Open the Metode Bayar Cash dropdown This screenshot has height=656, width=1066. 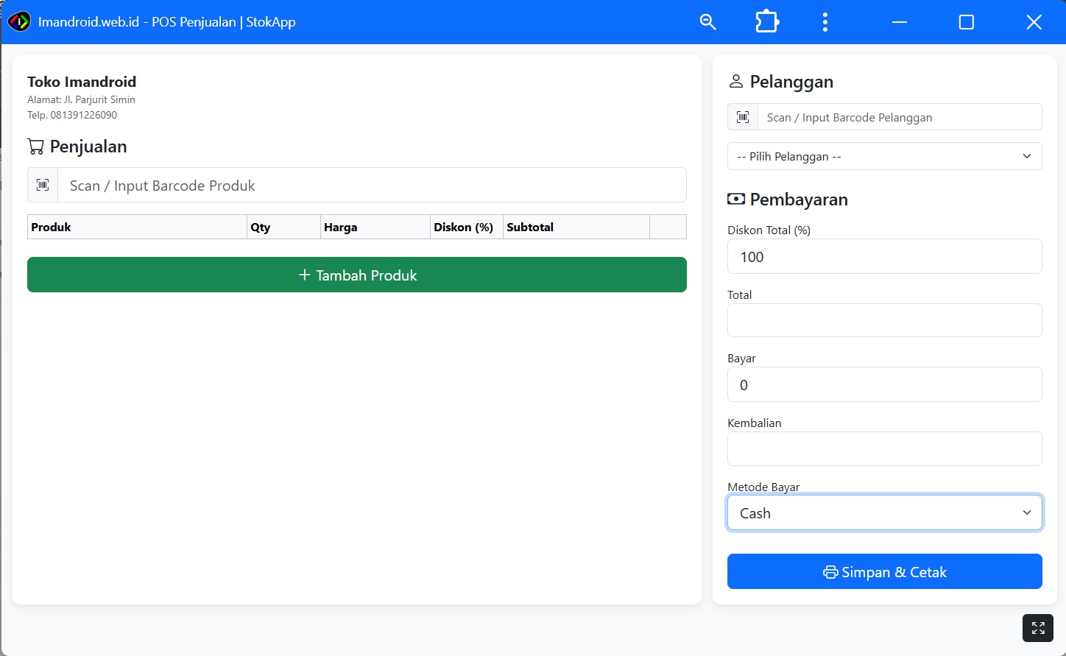coord(885,512)
